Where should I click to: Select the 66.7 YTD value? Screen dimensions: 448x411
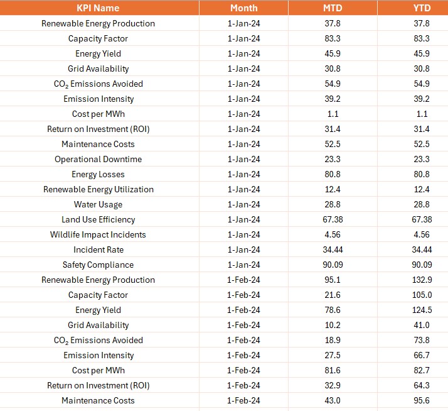coord(422,355)
